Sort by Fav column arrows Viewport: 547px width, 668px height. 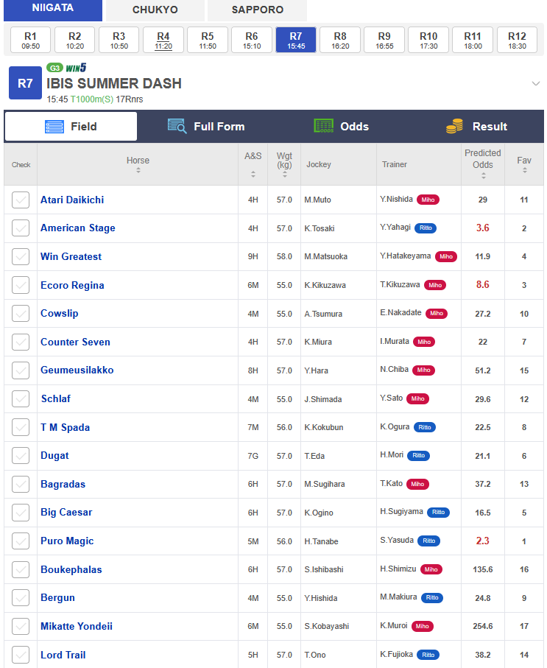(x=524, y=170)
